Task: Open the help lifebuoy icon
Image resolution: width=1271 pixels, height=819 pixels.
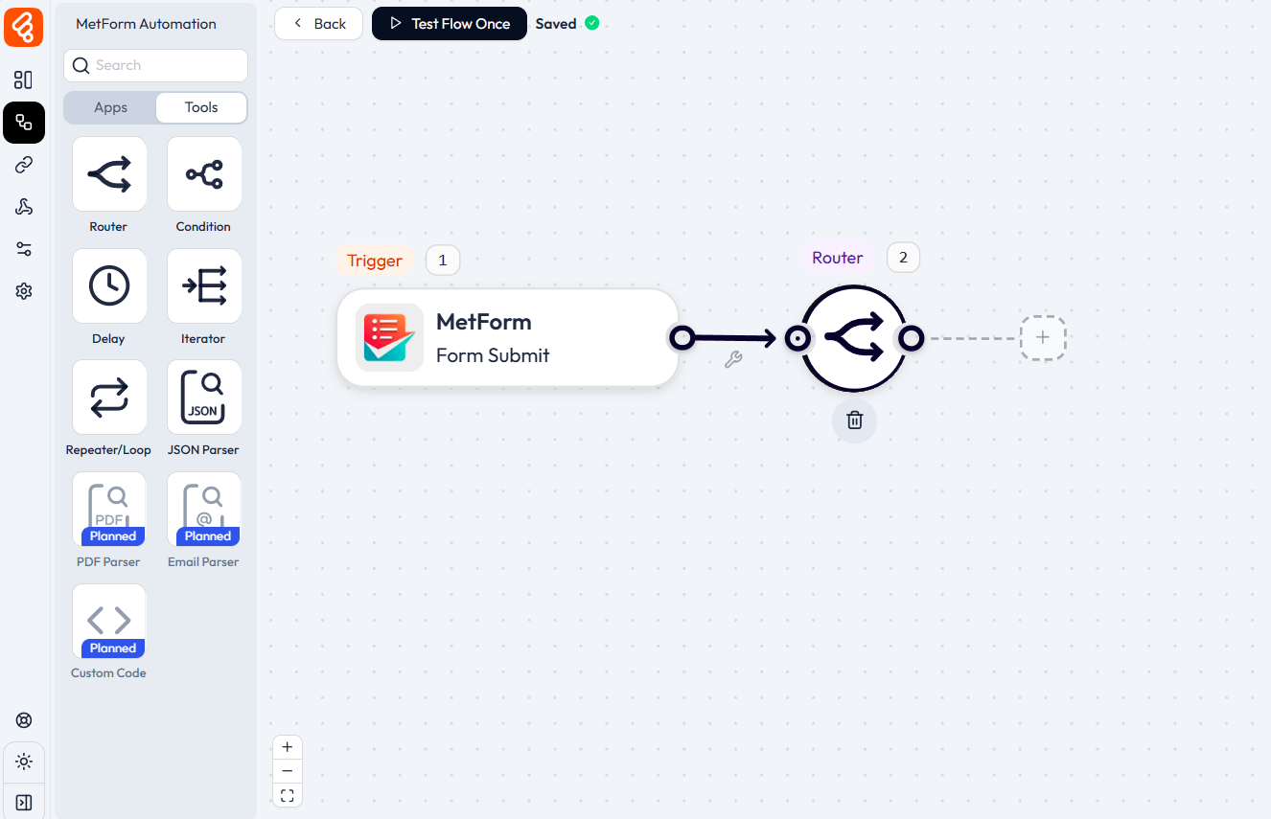Action: tap(24, 720)
